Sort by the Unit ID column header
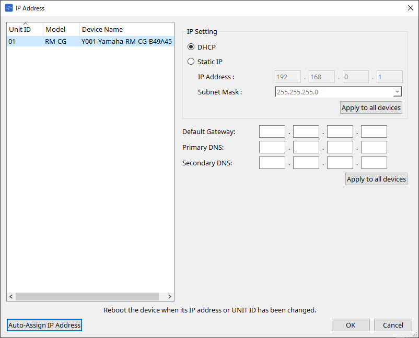Screen dimensions: 419x338 (x=25, y=30)
